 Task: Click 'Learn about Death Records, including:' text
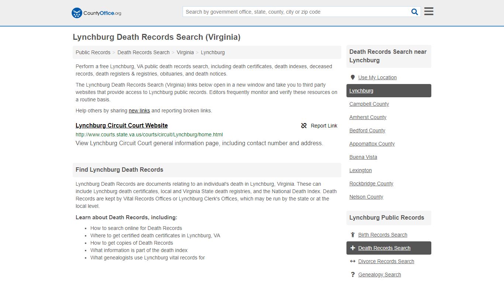(126, 217)
